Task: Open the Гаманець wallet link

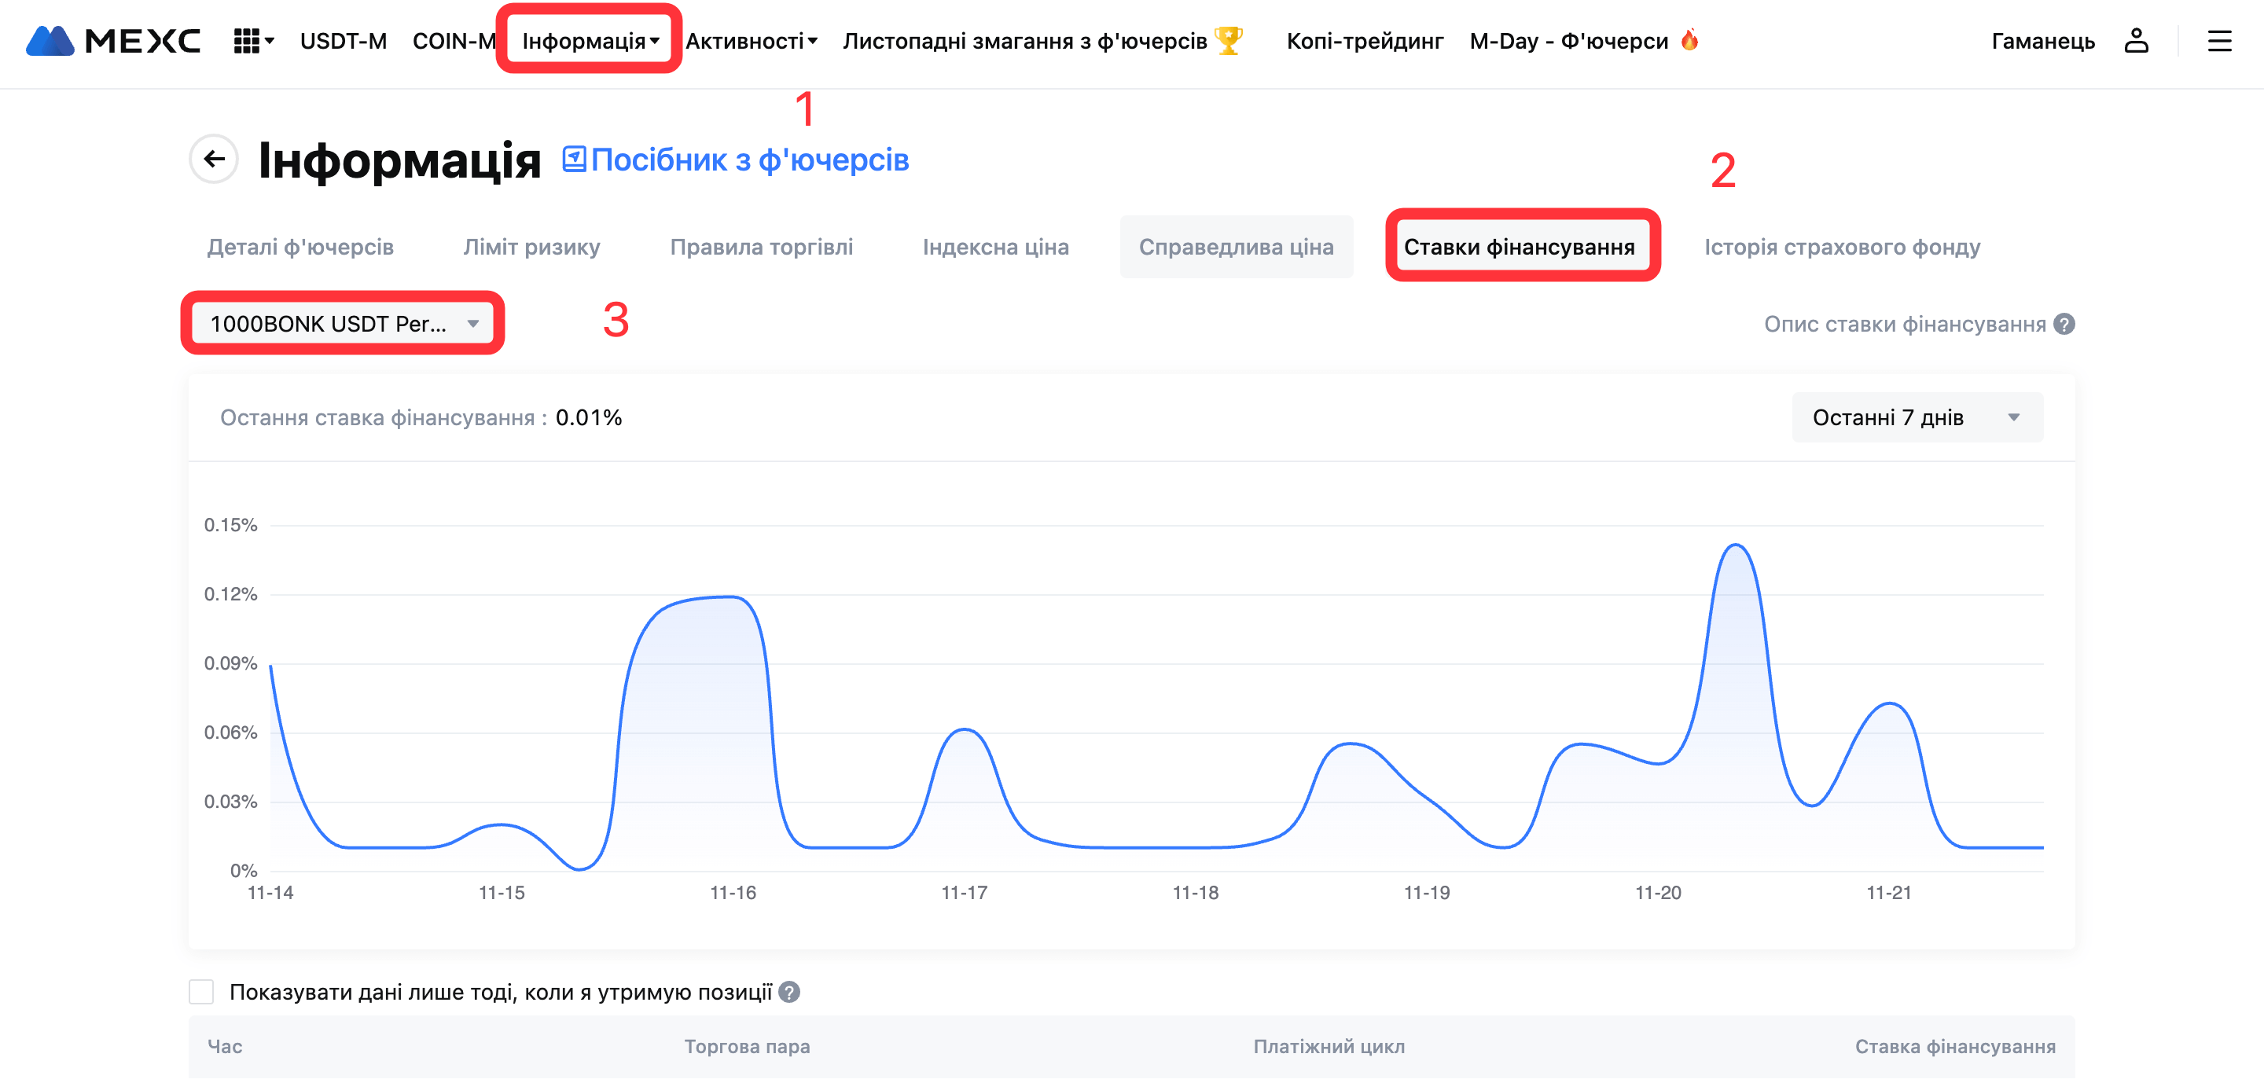Action: click(2042, 40)
